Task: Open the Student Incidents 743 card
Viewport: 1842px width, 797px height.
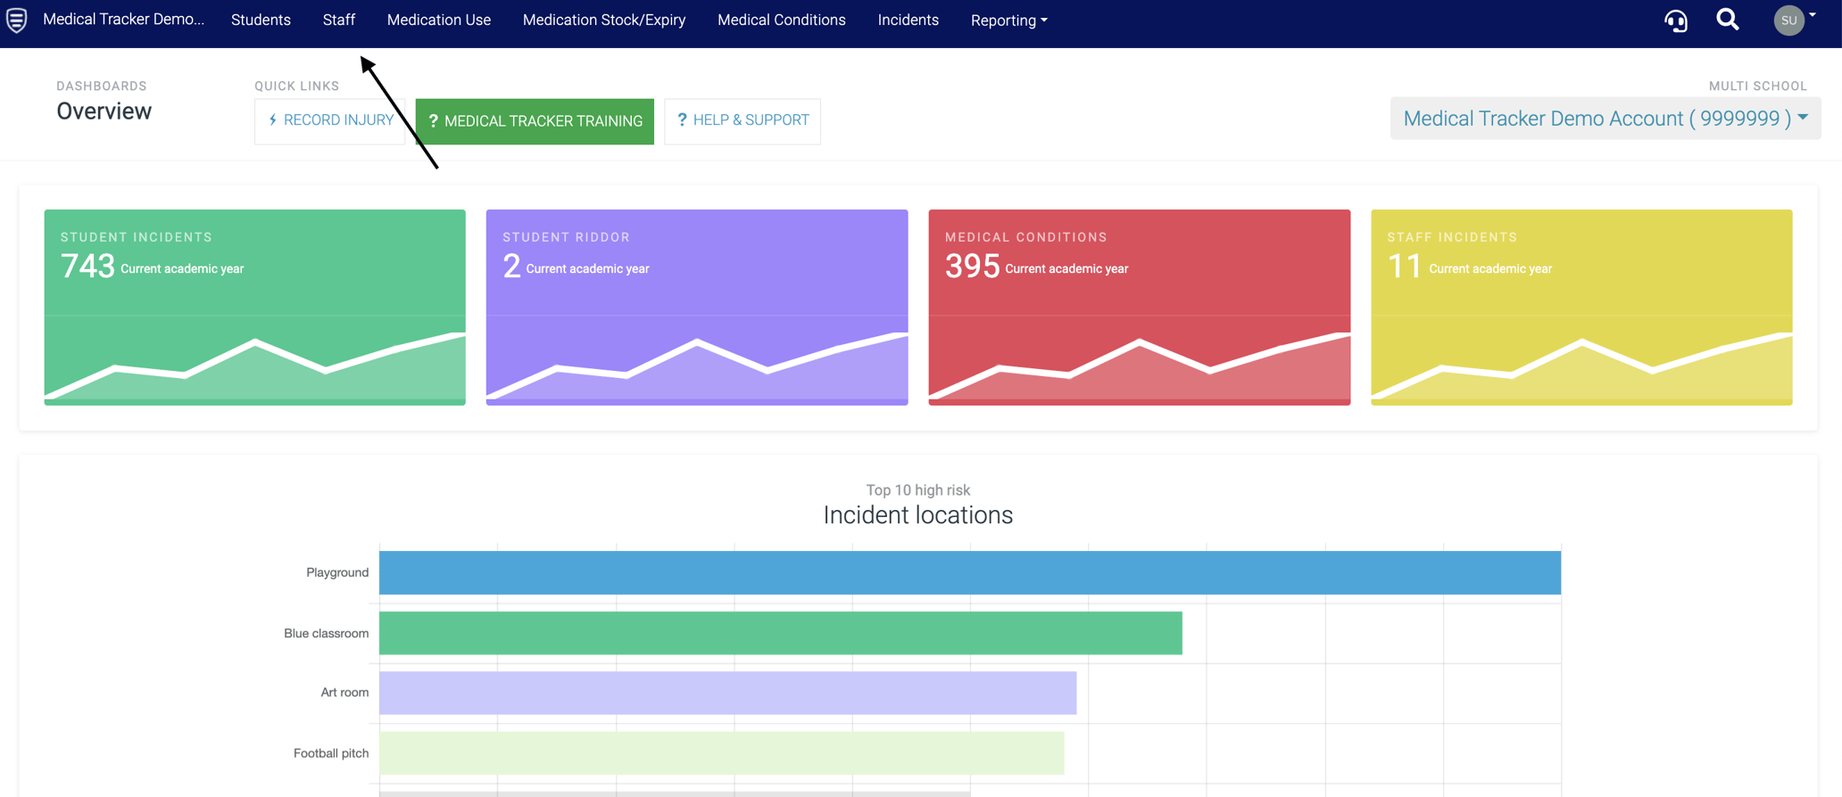Action: [255, 308]
